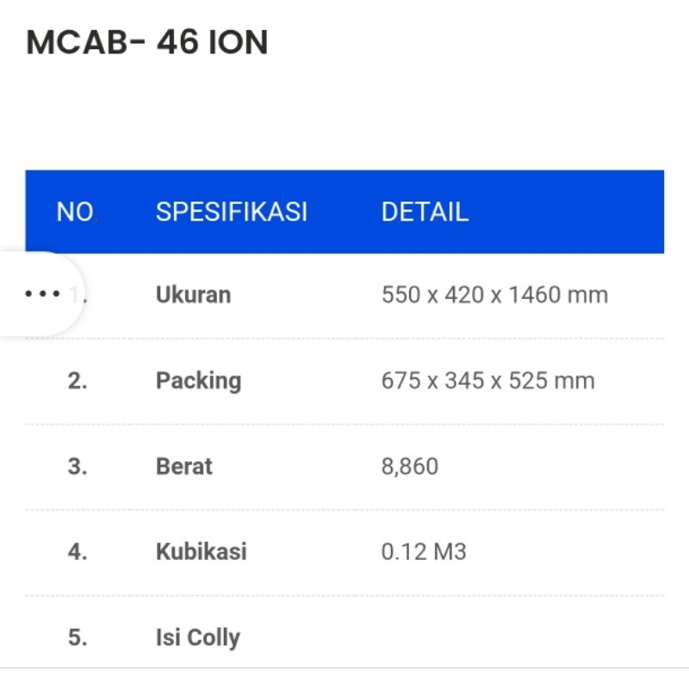
Task: Click row number 3 in the table
Action: click(x=78, y=467)
